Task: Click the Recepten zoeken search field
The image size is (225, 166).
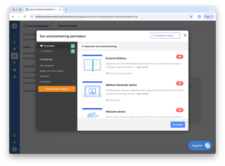Action: (x=165, y=36)
